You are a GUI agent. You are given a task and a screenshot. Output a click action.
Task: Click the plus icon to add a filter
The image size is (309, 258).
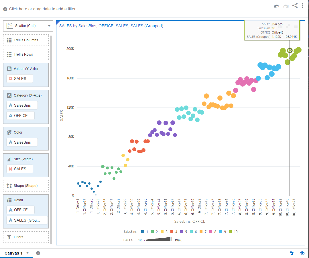point(5,9)
